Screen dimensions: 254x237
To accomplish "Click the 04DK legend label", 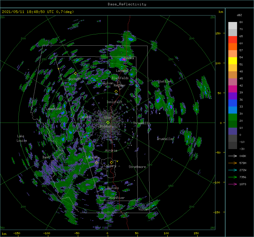I will click(x=243, y=156).
